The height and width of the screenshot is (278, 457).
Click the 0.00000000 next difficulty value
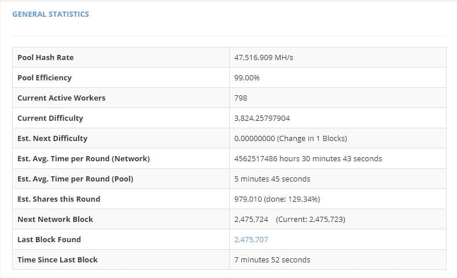click(254, 138)
